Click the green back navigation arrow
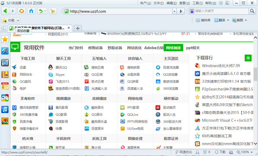 point(5,11)
